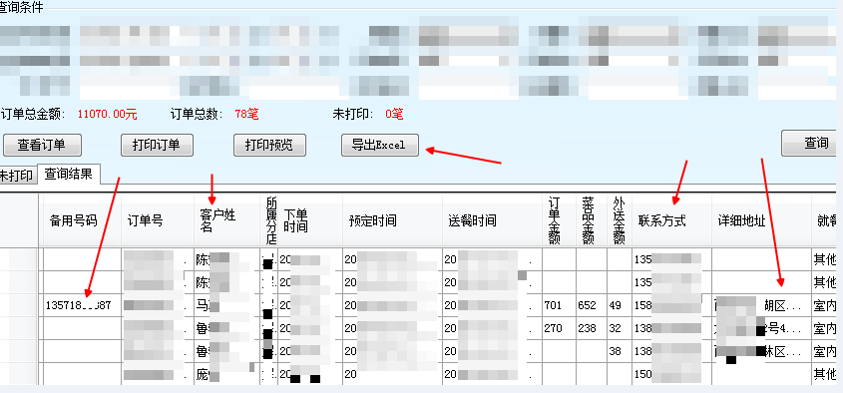The height and width of the screenshot is (393, 843).
Task: Click the 订单总数 value 78笔
Action: [x=246, y=114]
